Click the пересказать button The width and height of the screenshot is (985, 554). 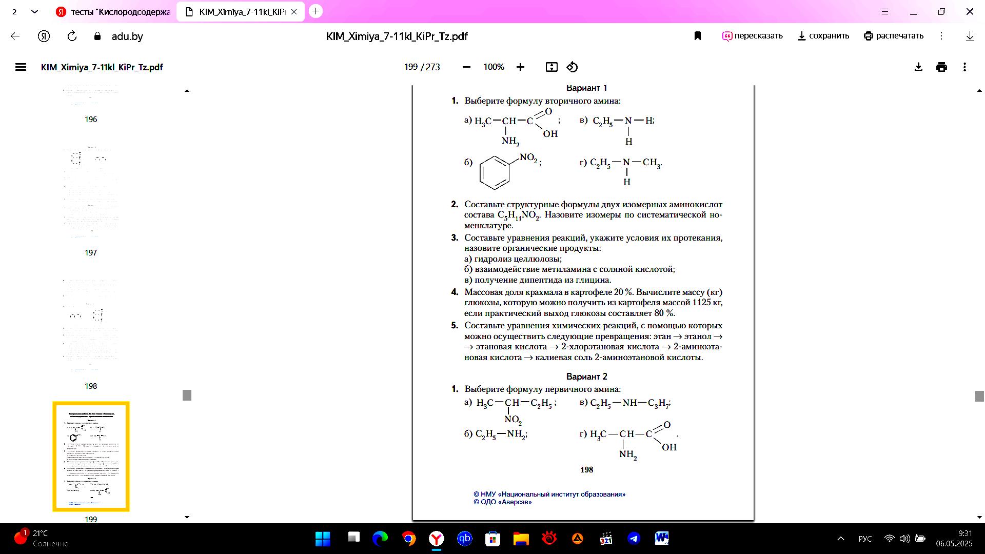point(752,36)
